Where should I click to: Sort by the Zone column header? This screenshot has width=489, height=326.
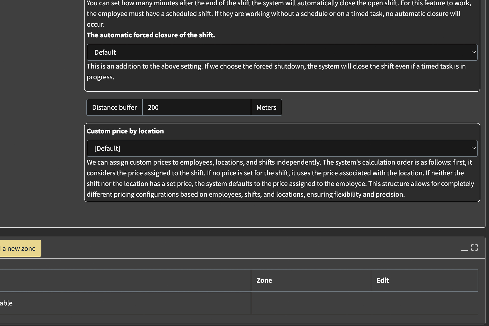pos(264,280)
